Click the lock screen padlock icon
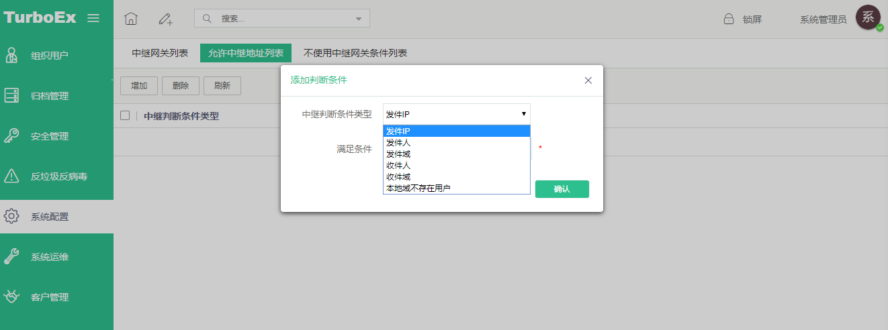The image size is (888, 330). pos(728,19)
